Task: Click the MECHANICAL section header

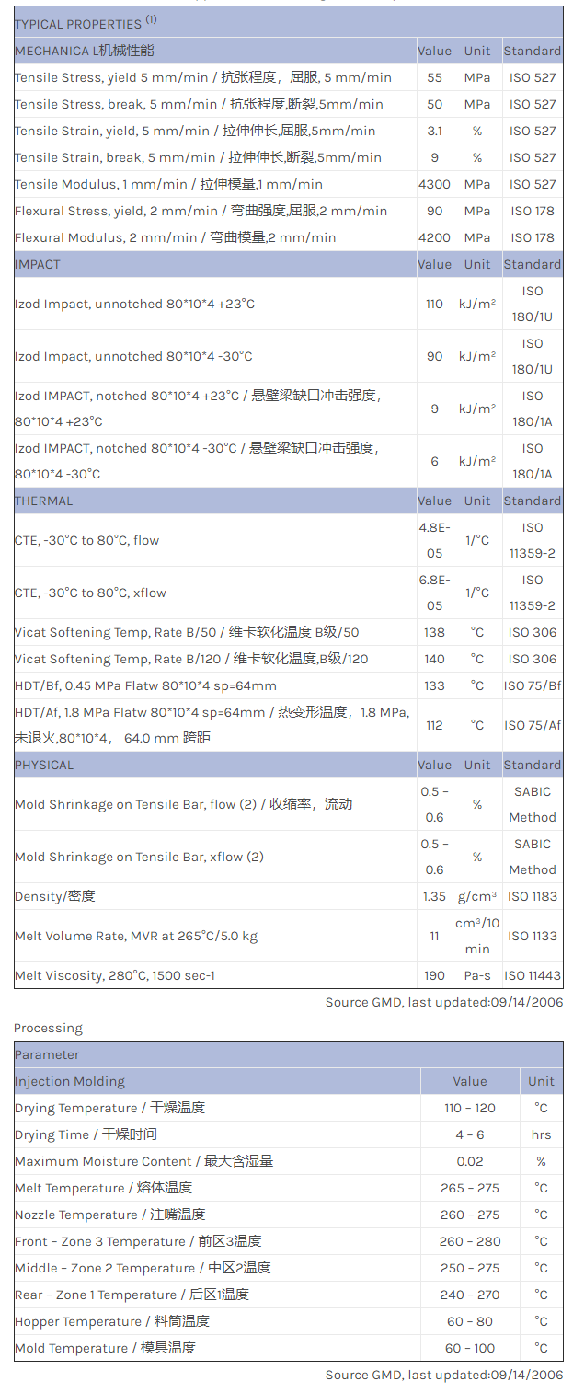Action: [85, 51]
